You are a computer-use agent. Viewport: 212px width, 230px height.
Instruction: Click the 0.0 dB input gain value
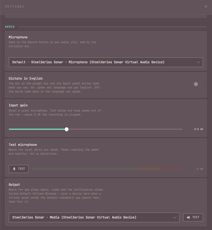[199, 129]
